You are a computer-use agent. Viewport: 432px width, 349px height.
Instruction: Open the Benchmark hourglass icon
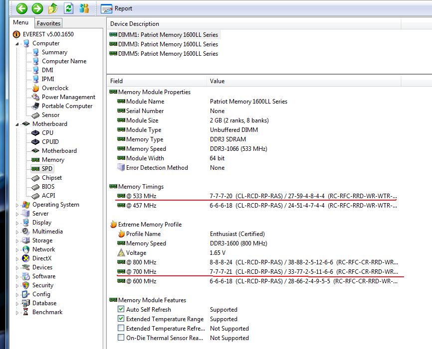coord(25,312)
